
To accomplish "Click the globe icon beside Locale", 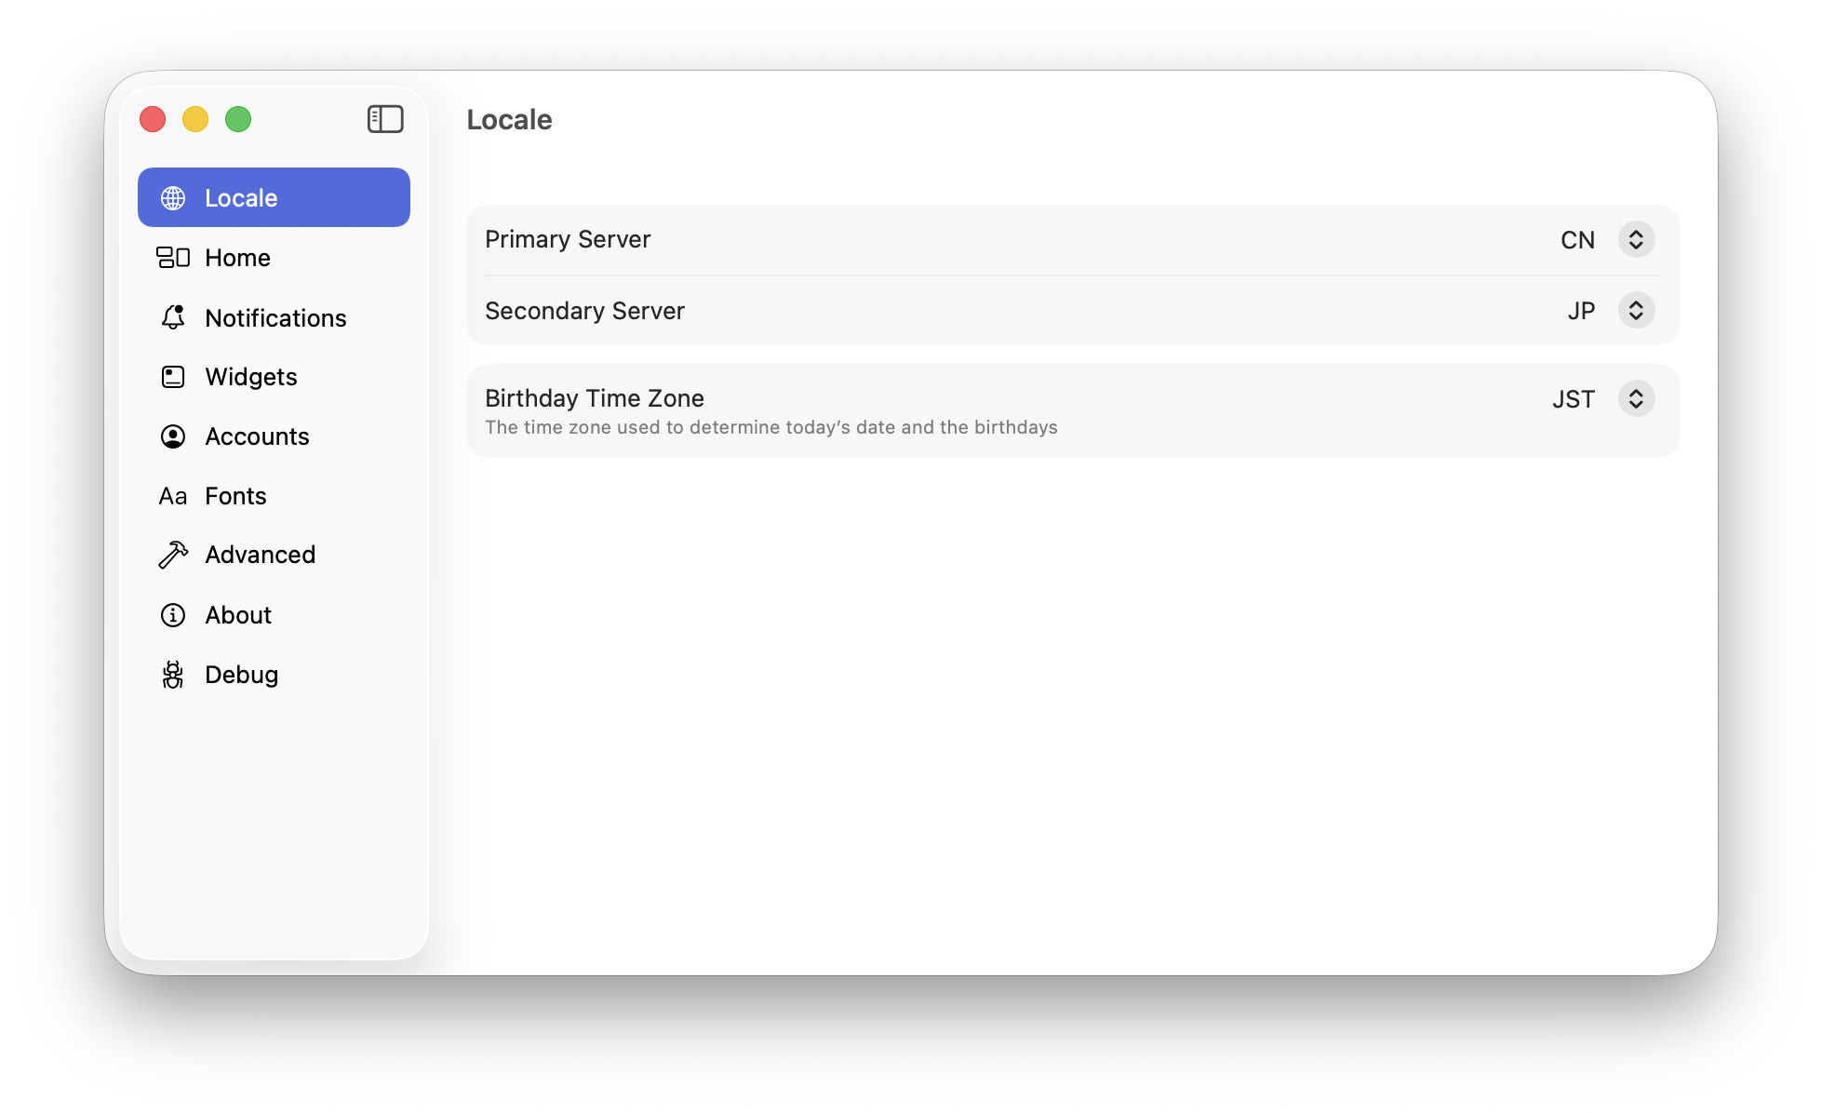I will 173,198.
